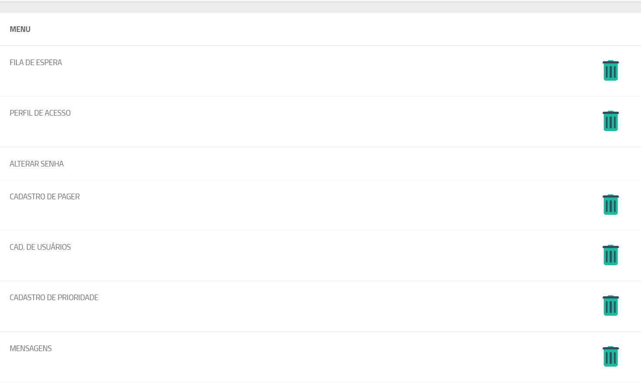Choose the ALTERAR SENHA entry
Image resolution: width=641 pixels, height=383 pixels.
pos(37,164)
